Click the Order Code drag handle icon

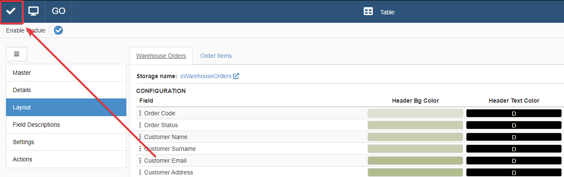[140, 113]
